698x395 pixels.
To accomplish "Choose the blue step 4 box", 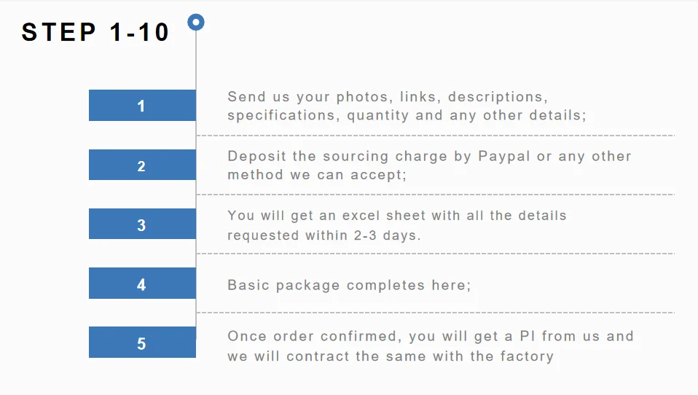I will click(x=142, y=283).
